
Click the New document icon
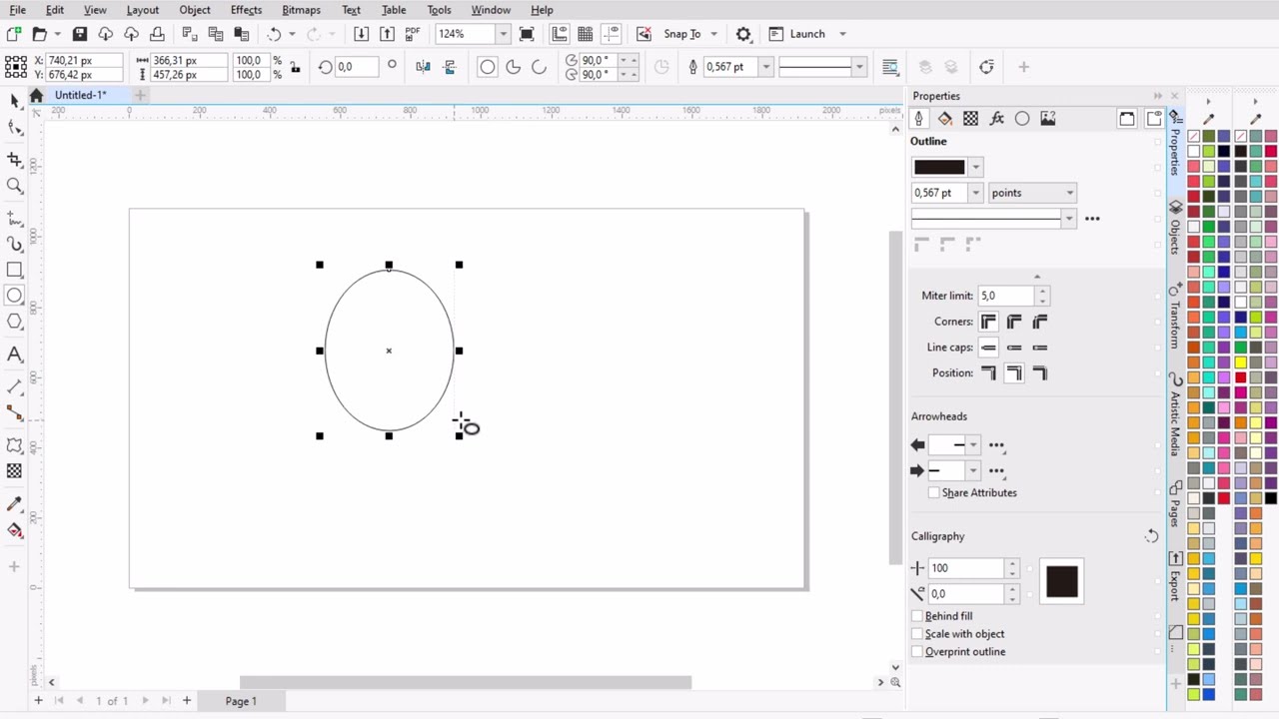pos(14,34)
